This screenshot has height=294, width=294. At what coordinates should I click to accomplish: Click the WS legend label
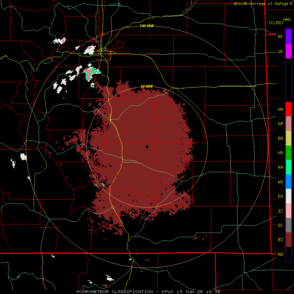click(x=280, y=182)
